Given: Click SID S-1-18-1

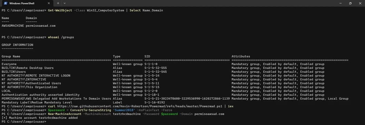Looking at the screenshot, I should (x=152, y=95).
